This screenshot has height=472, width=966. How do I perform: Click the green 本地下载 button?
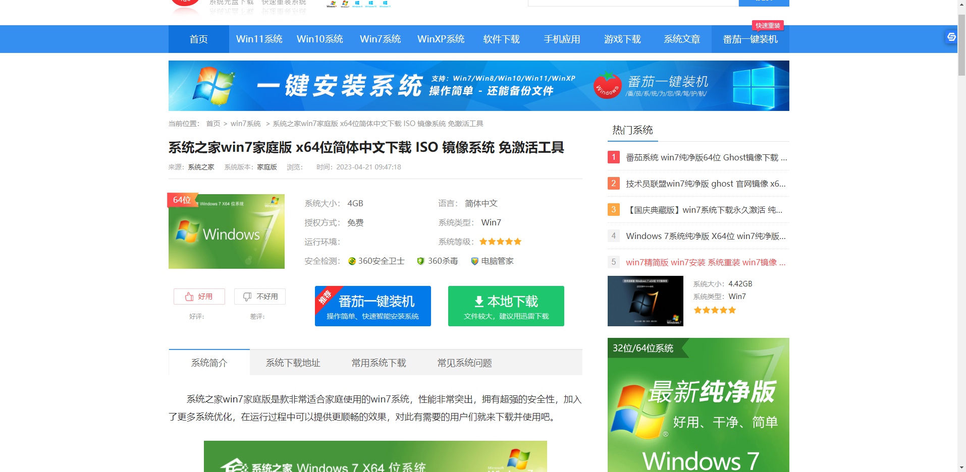pyautogui.click(x=506, y=306)
